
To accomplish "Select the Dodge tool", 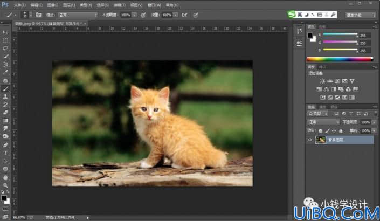I will point(5,136).
